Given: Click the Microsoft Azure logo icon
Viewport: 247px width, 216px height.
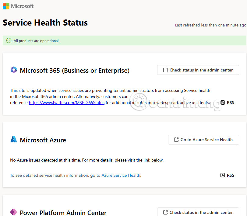Looking at the screenshot, I should (14, 139).
